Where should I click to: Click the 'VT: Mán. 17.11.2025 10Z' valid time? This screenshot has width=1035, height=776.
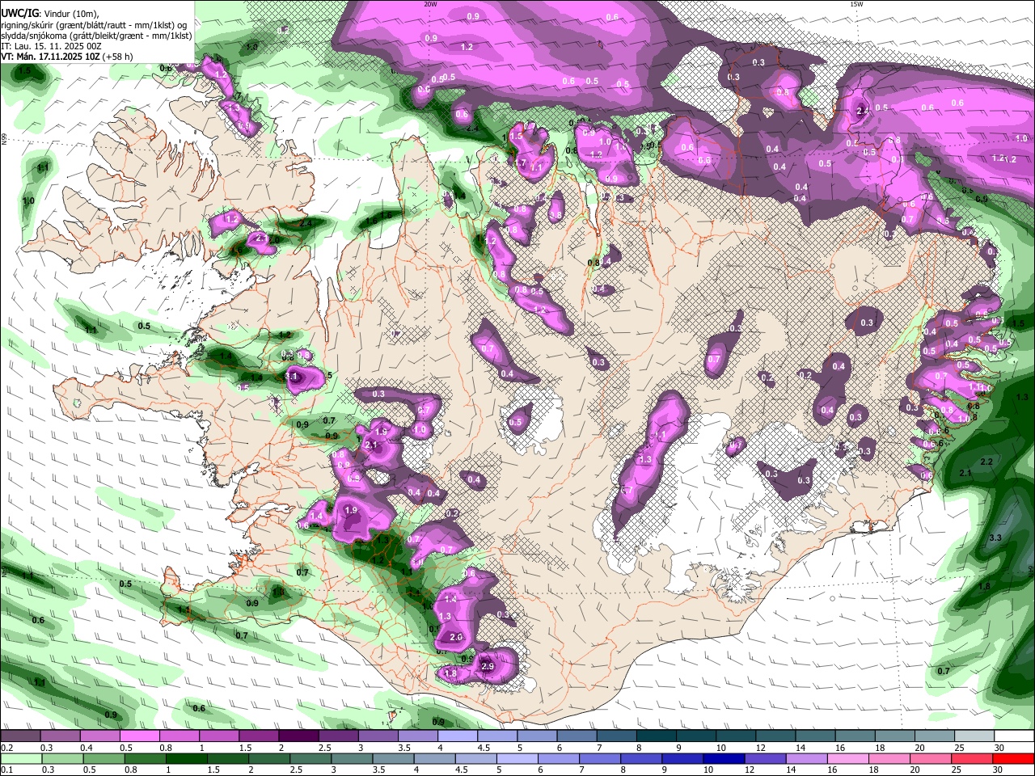[50, 57]
